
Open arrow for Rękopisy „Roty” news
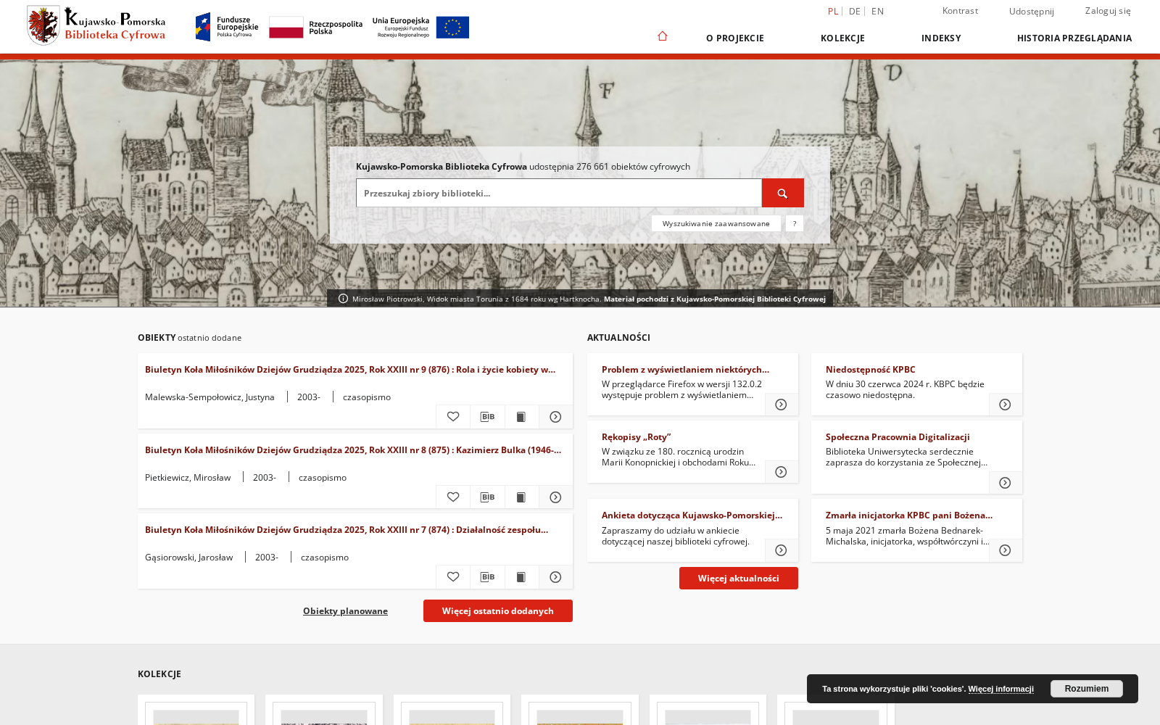tap(781, 472)
